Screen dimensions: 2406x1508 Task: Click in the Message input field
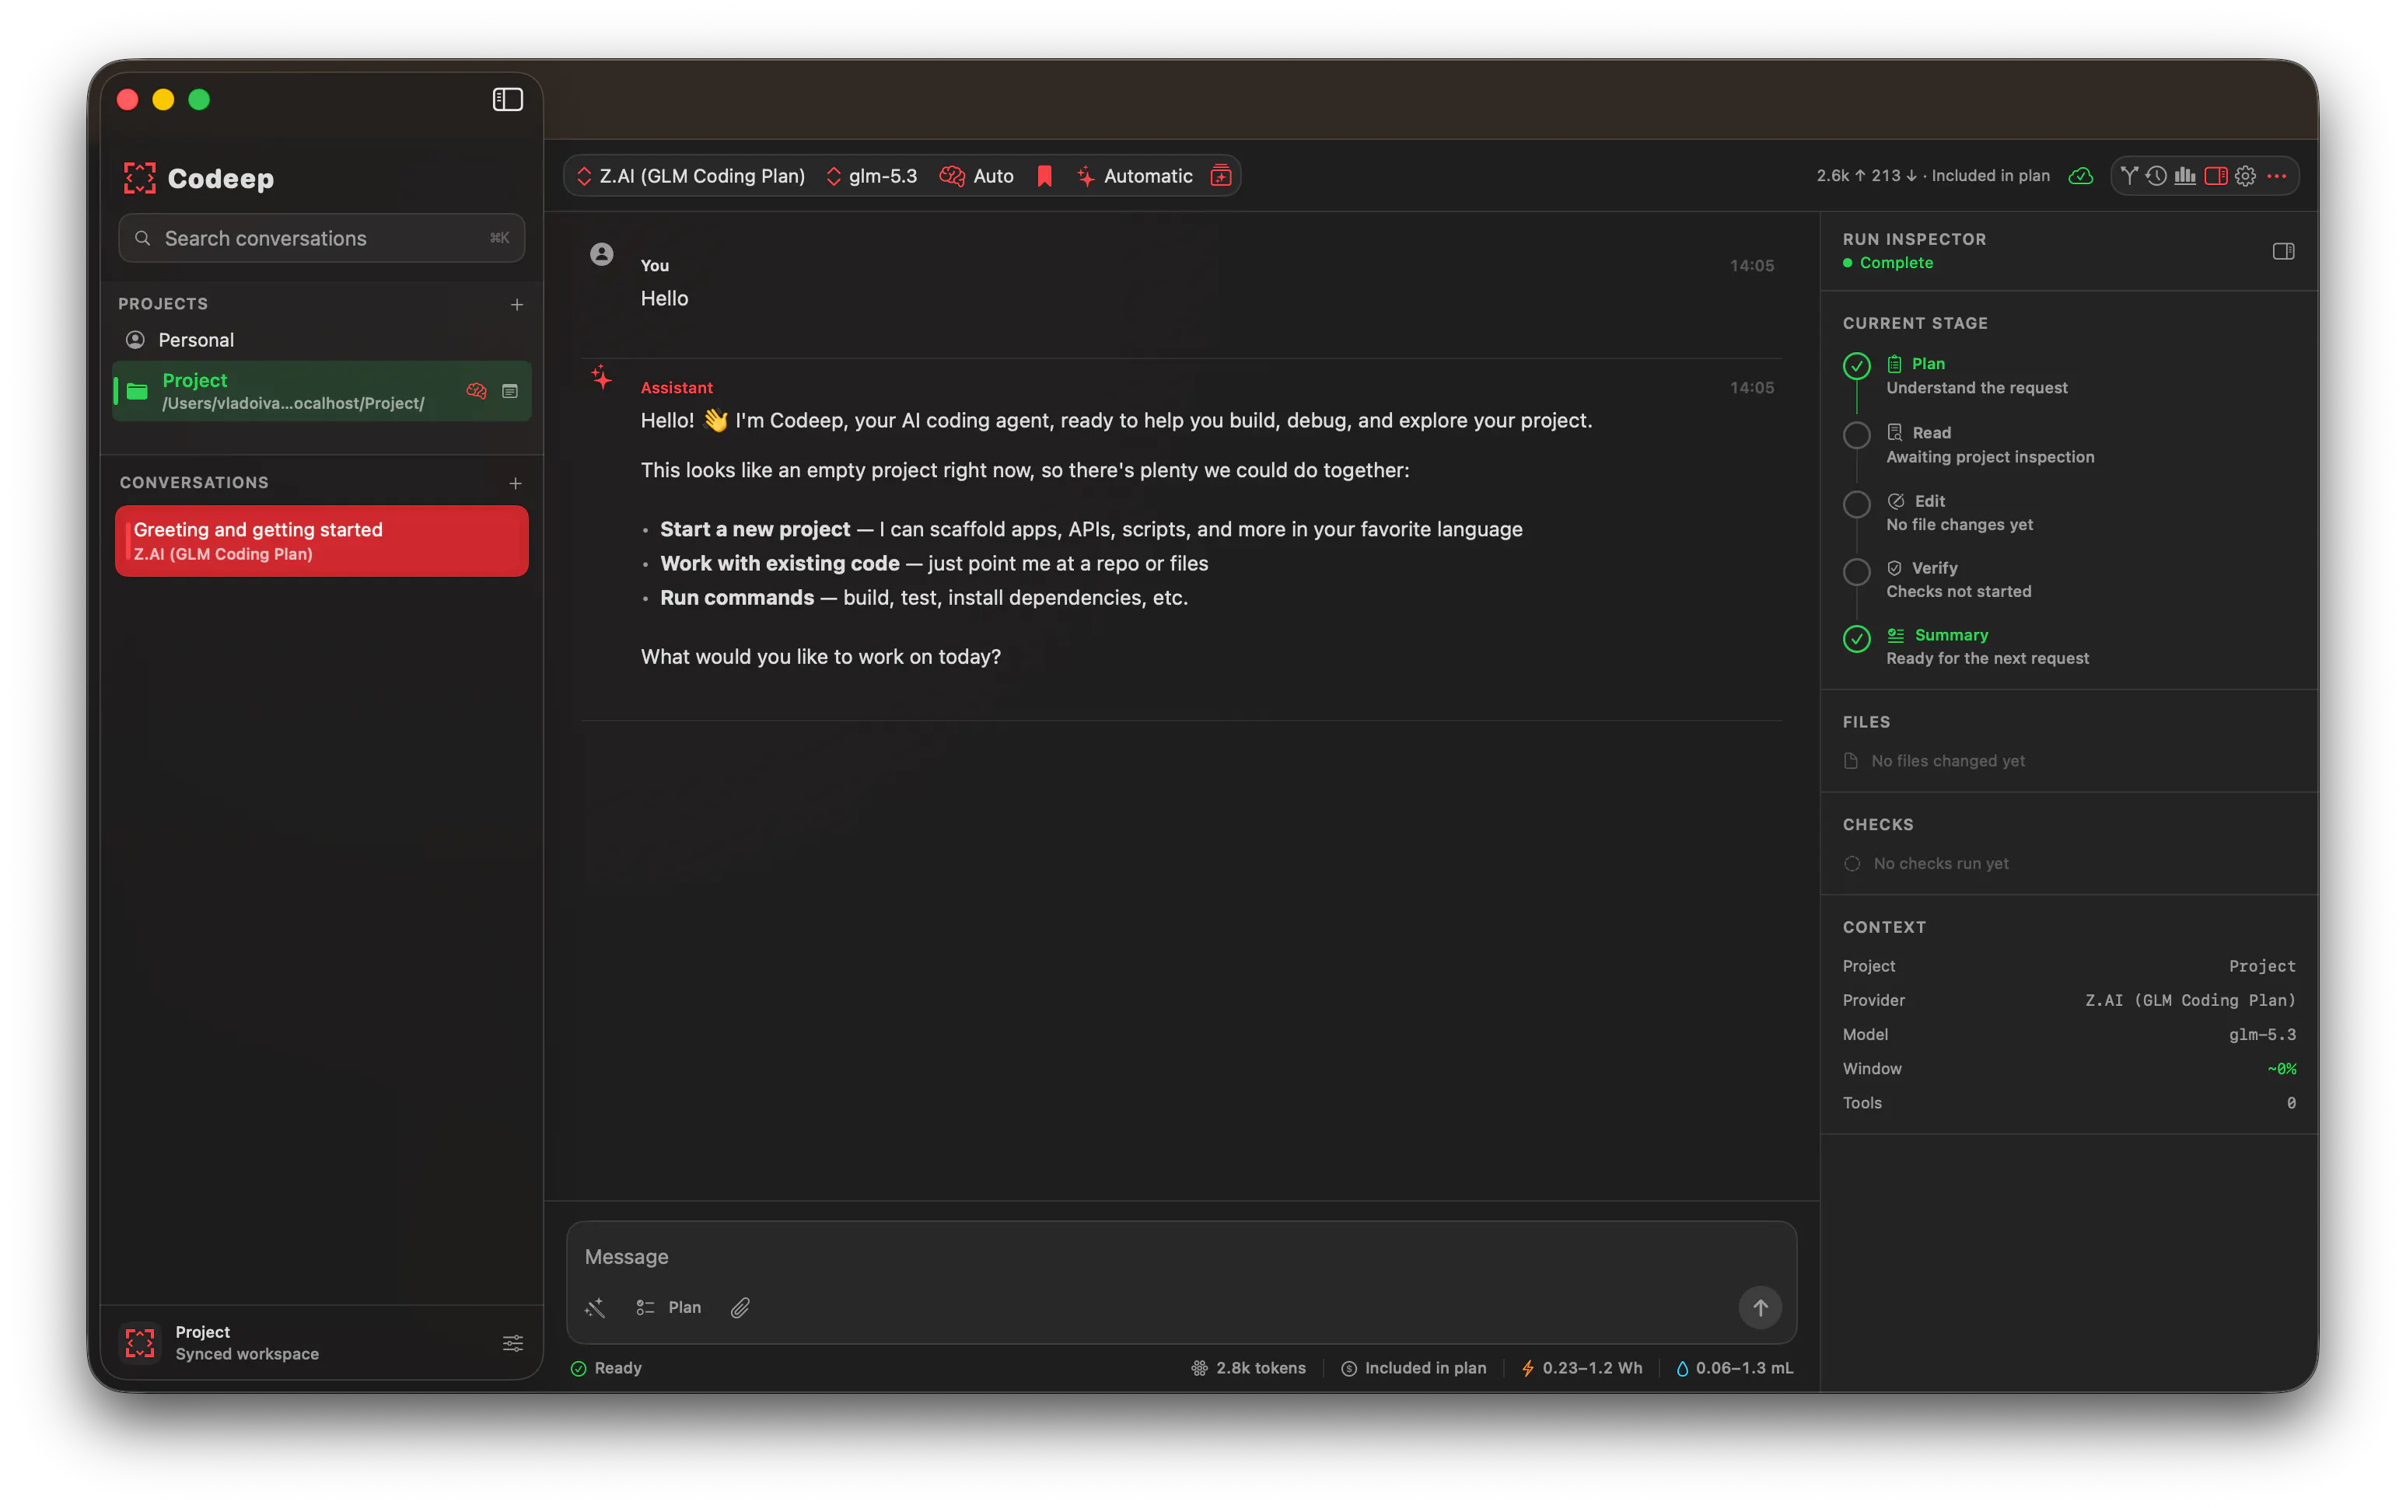1181,1257
